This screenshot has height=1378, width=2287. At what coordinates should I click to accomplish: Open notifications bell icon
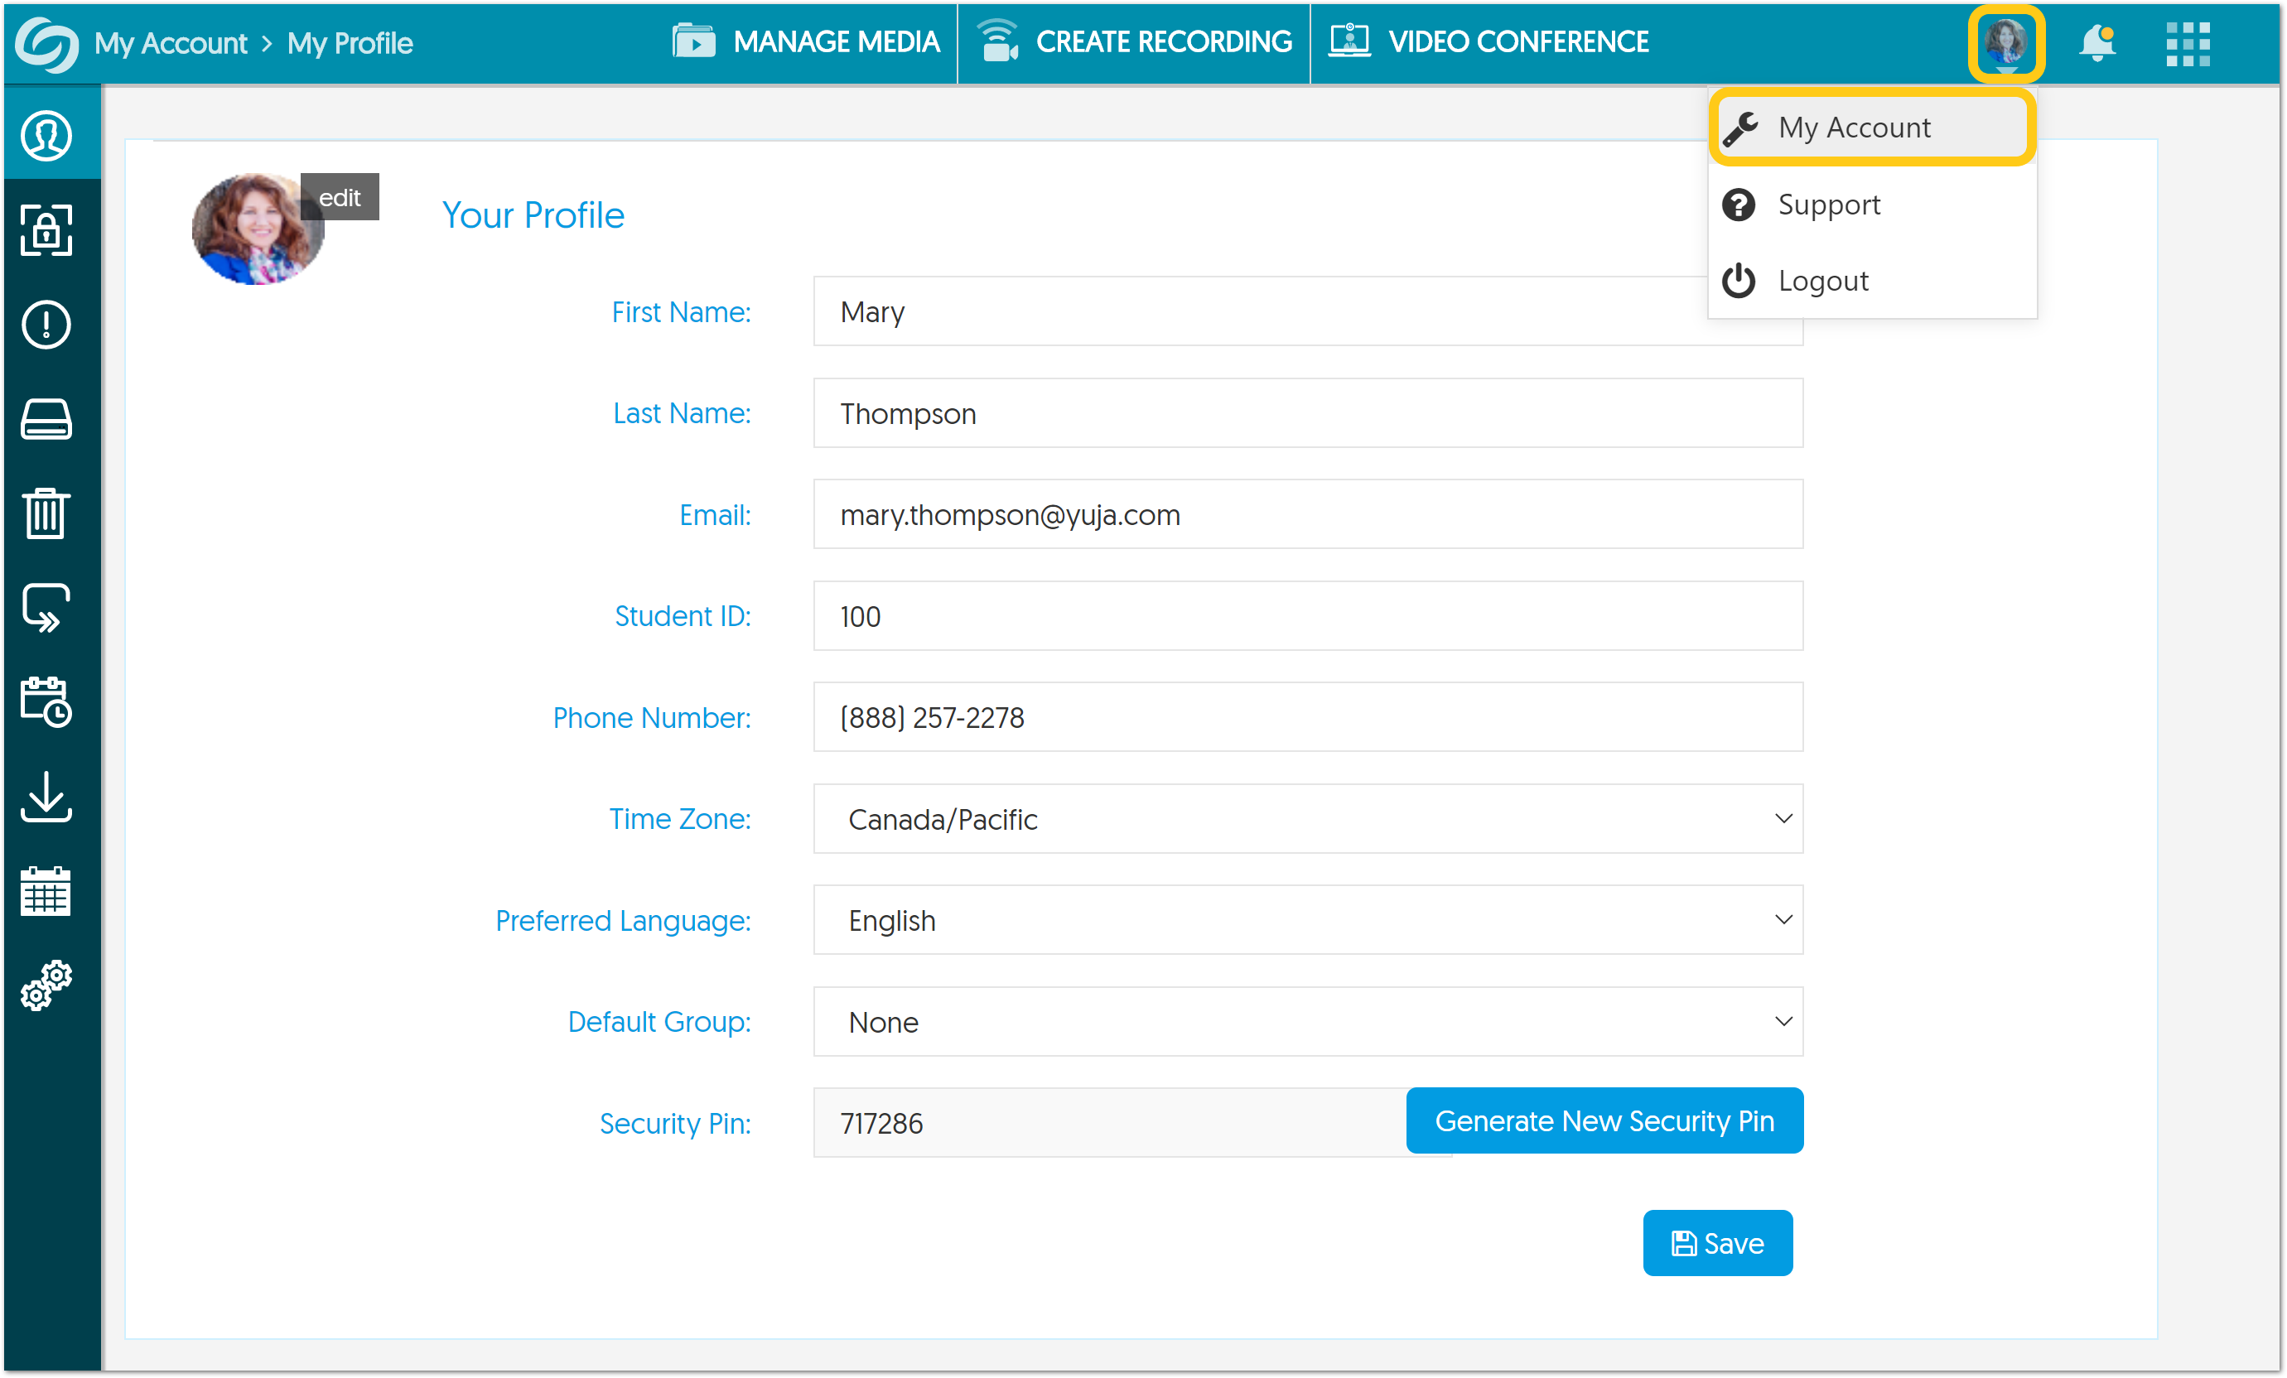2096,44
